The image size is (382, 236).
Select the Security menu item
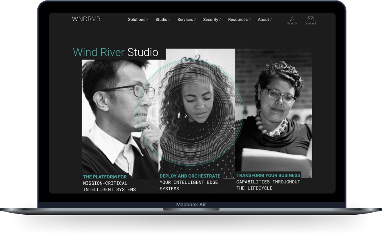point(211,19)
